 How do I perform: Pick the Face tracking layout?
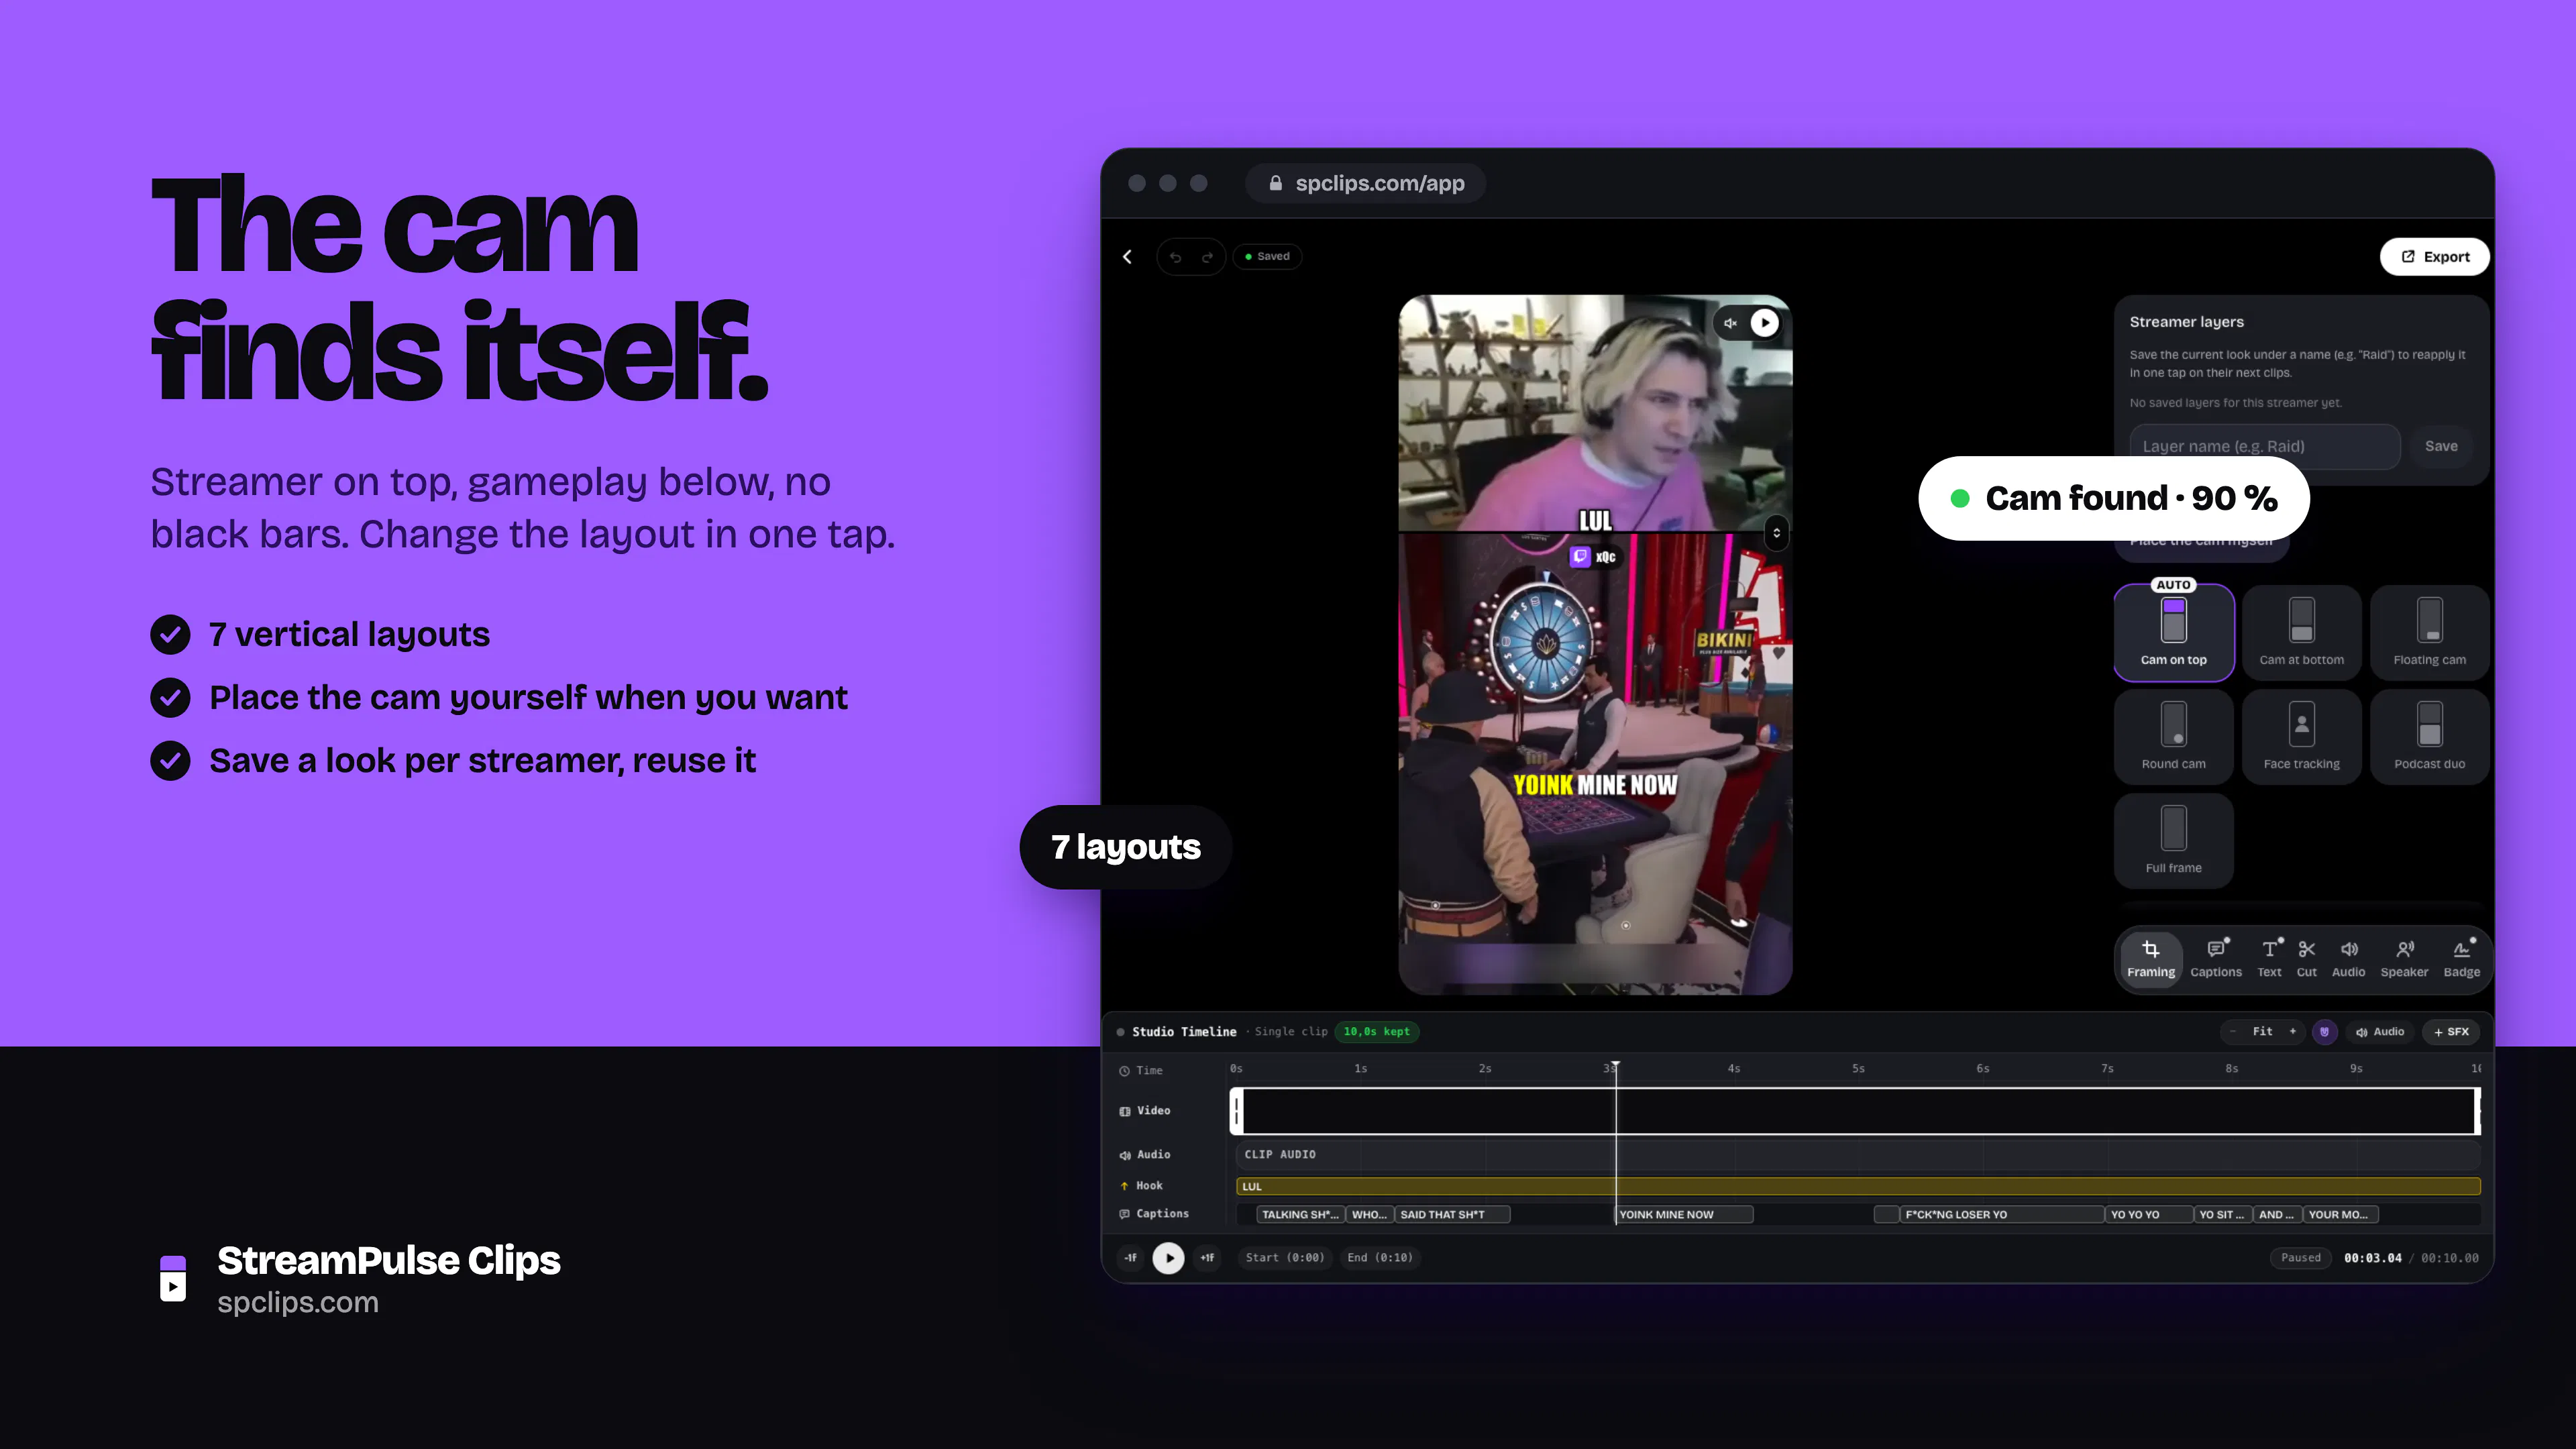pyautogui.click(x=2302, y=737)
